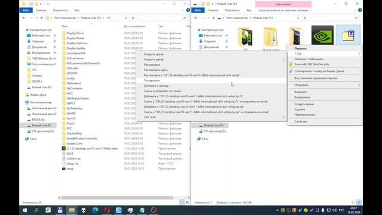This screenshot has height=215, width=382.
Task: Expand the CRC SHA submenu arrow
Action: pos(283,117)
